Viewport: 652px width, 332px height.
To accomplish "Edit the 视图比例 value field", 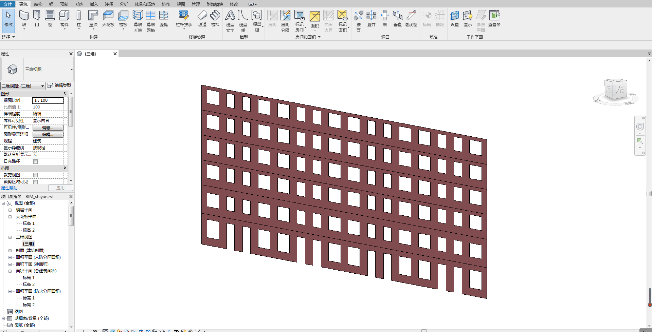I will tap(48, 100).
